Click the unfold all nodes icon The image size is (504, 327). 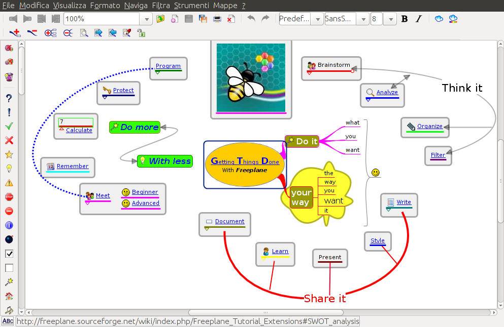pyautogui.click(x=50, y=33)
